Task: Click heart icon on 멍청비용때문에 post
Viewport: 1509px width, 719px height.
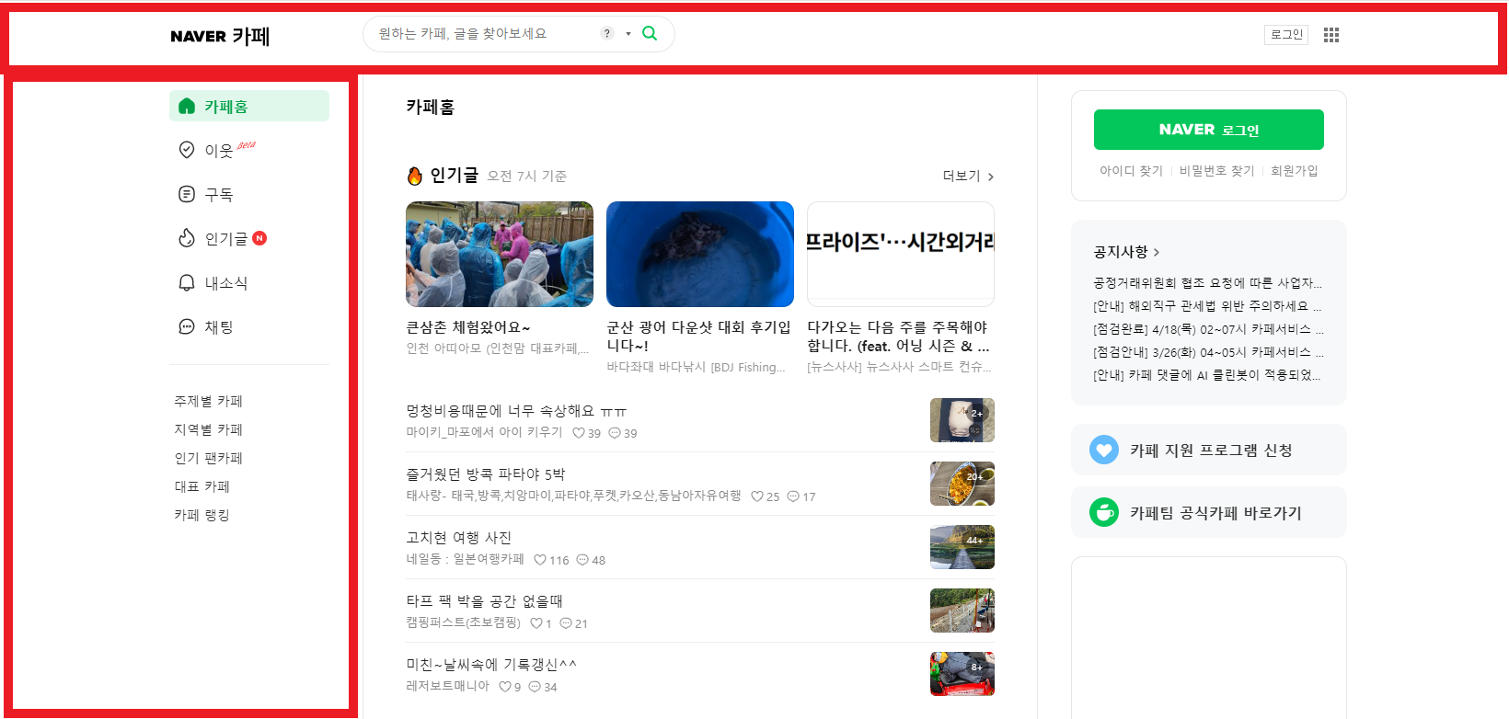Action: pos(579,433)
